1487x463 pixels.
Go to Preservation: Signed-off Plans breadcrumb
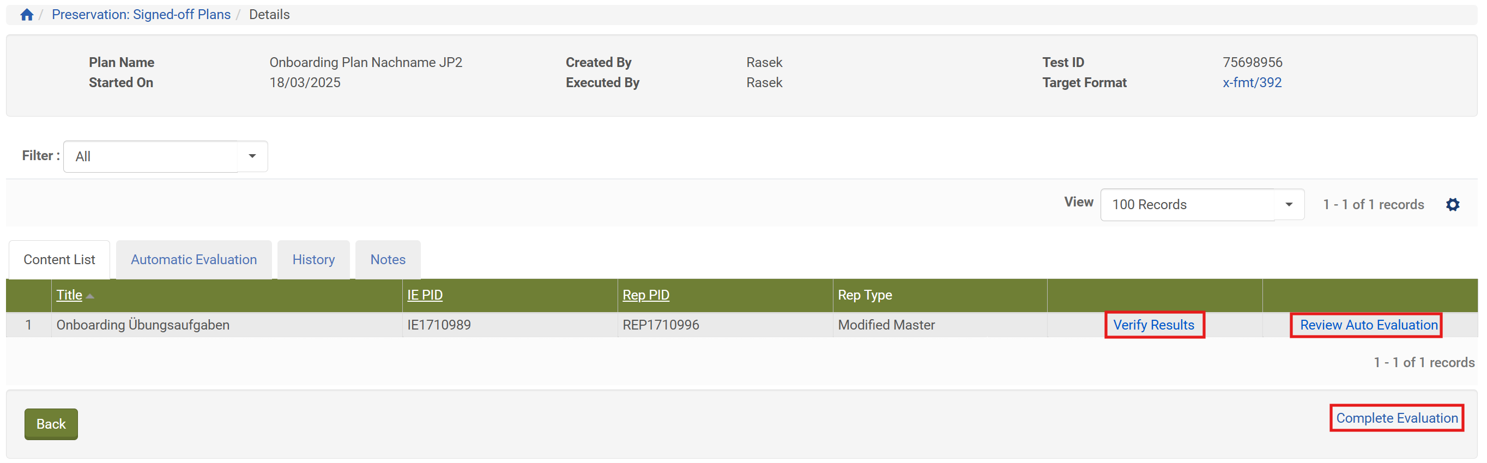pyautogui.click(x=141, y=15)
